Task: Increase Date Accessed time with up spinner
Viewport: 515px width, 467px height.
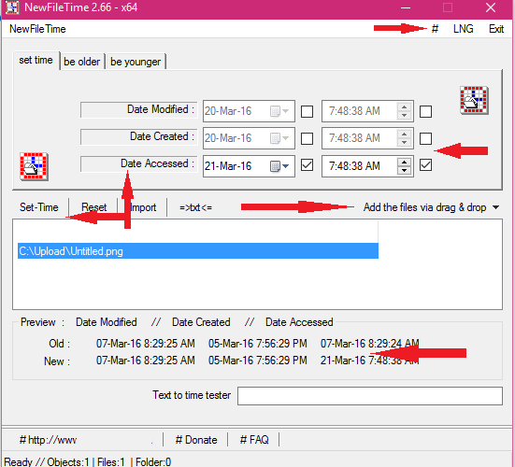Action: (405, 163)
